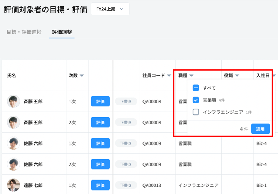
Task: Click 遠藤 七郎's profile avatar
Action: 13,185
